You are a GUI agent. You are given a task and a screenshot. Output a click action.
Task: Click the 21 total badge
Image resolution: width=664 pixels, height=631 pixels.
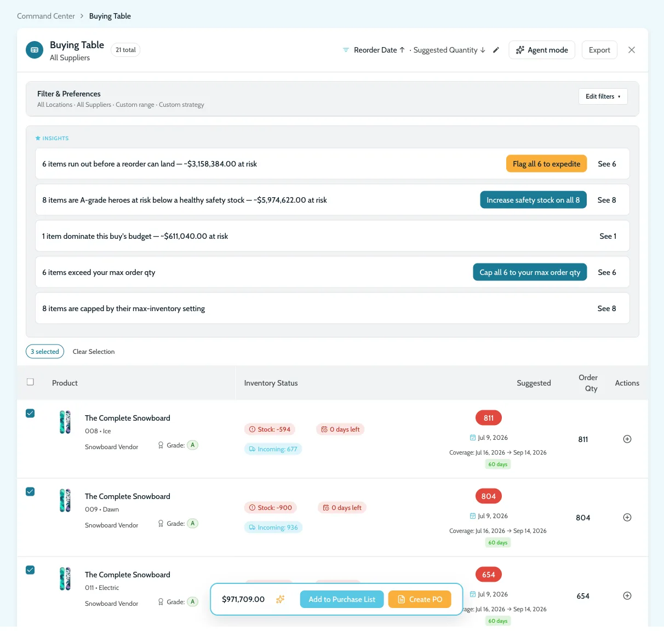125,50
